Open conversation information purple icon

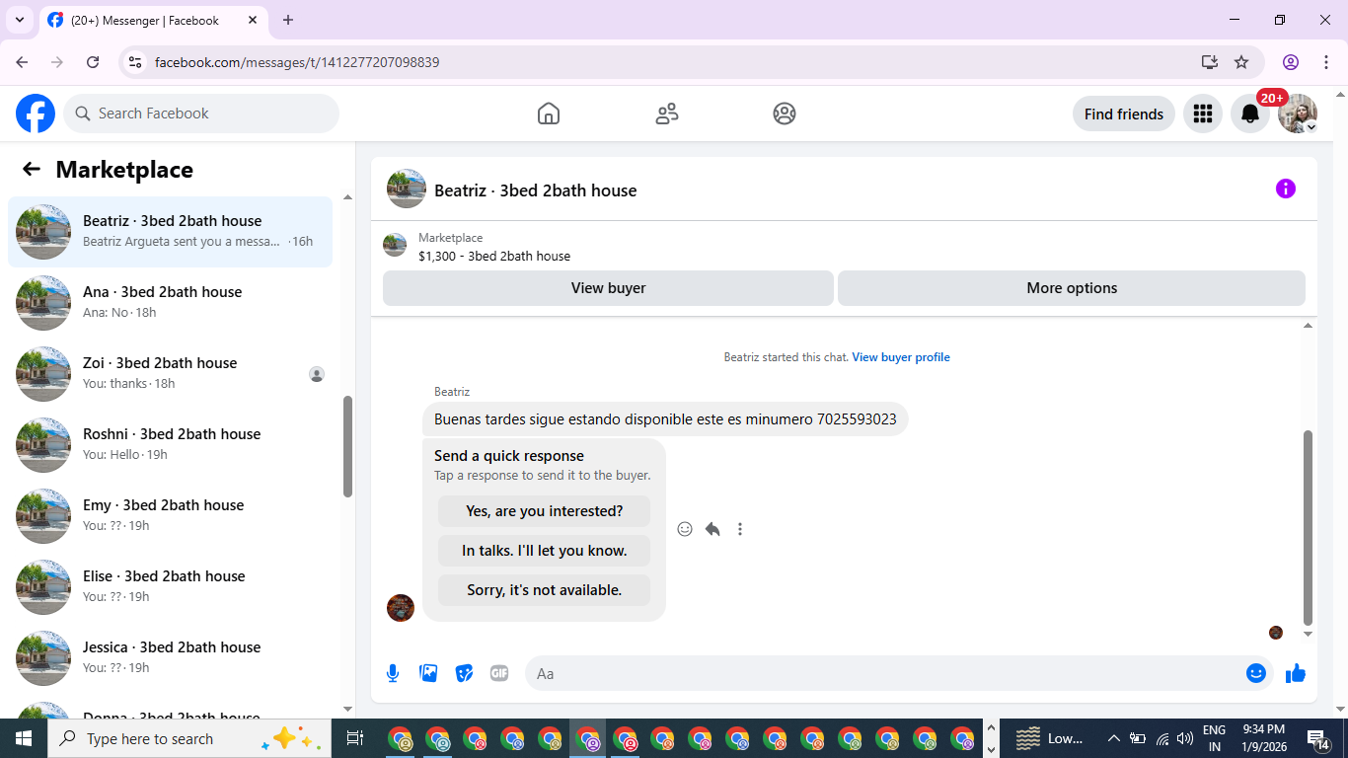click(x=1285, y=189)
